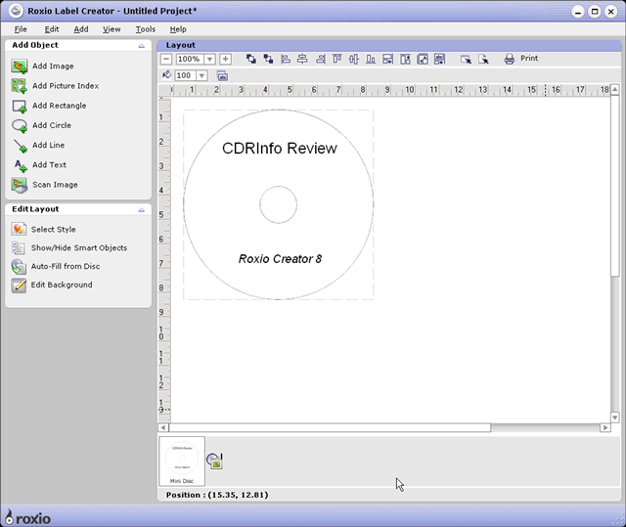626x527 pixels.
Task: Select the 'CDRInfo Review' text on disc
Action: pyautogui.click(x=280, y=149)
